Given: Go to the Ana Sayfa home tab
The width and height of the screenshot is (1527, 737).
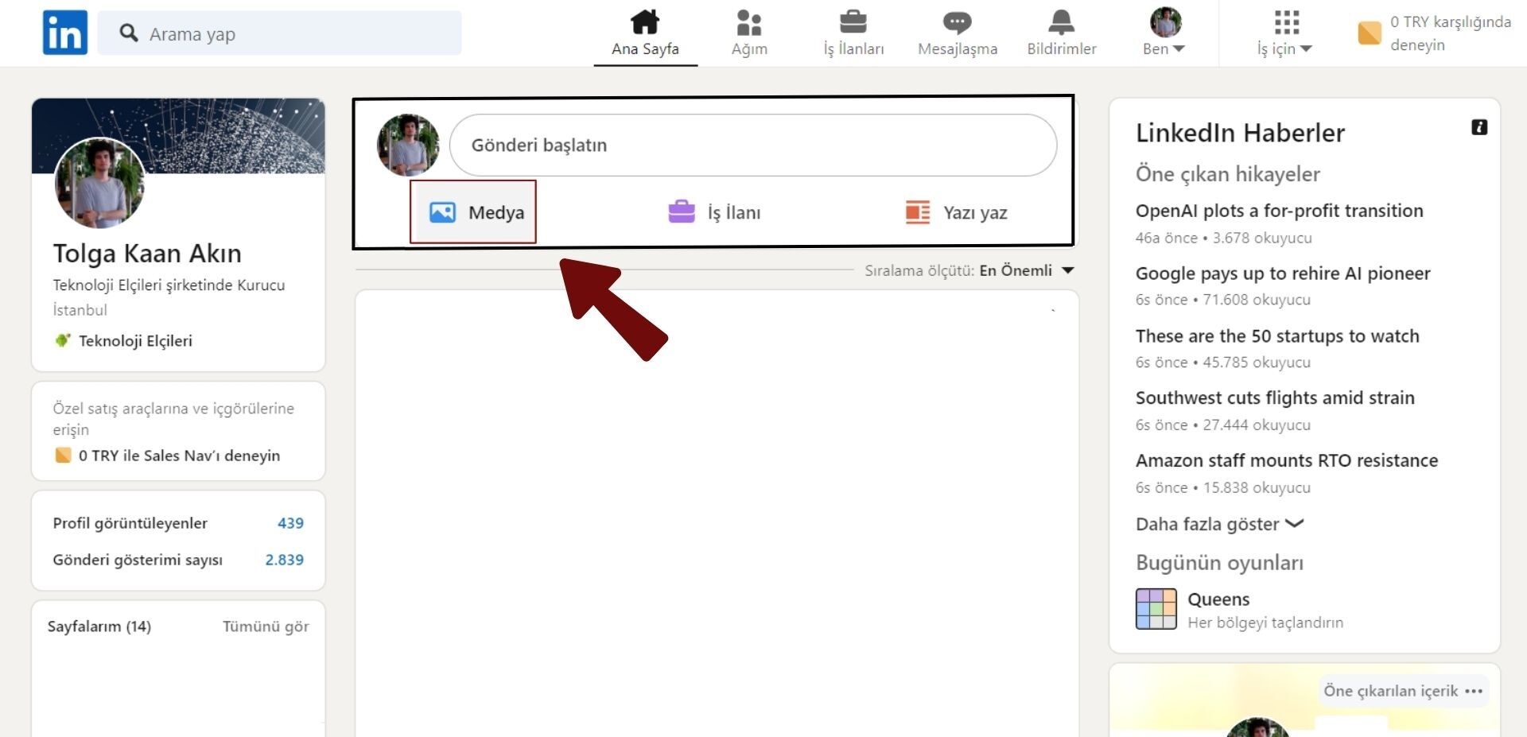Looking at the screenshot, I should click(645, 33).
